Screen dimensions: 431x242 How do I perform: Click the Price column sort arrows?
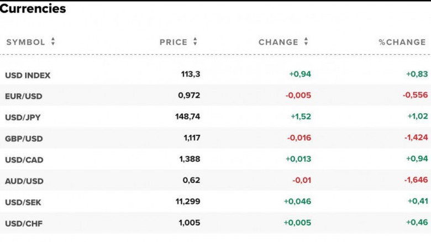coord(195,42)
